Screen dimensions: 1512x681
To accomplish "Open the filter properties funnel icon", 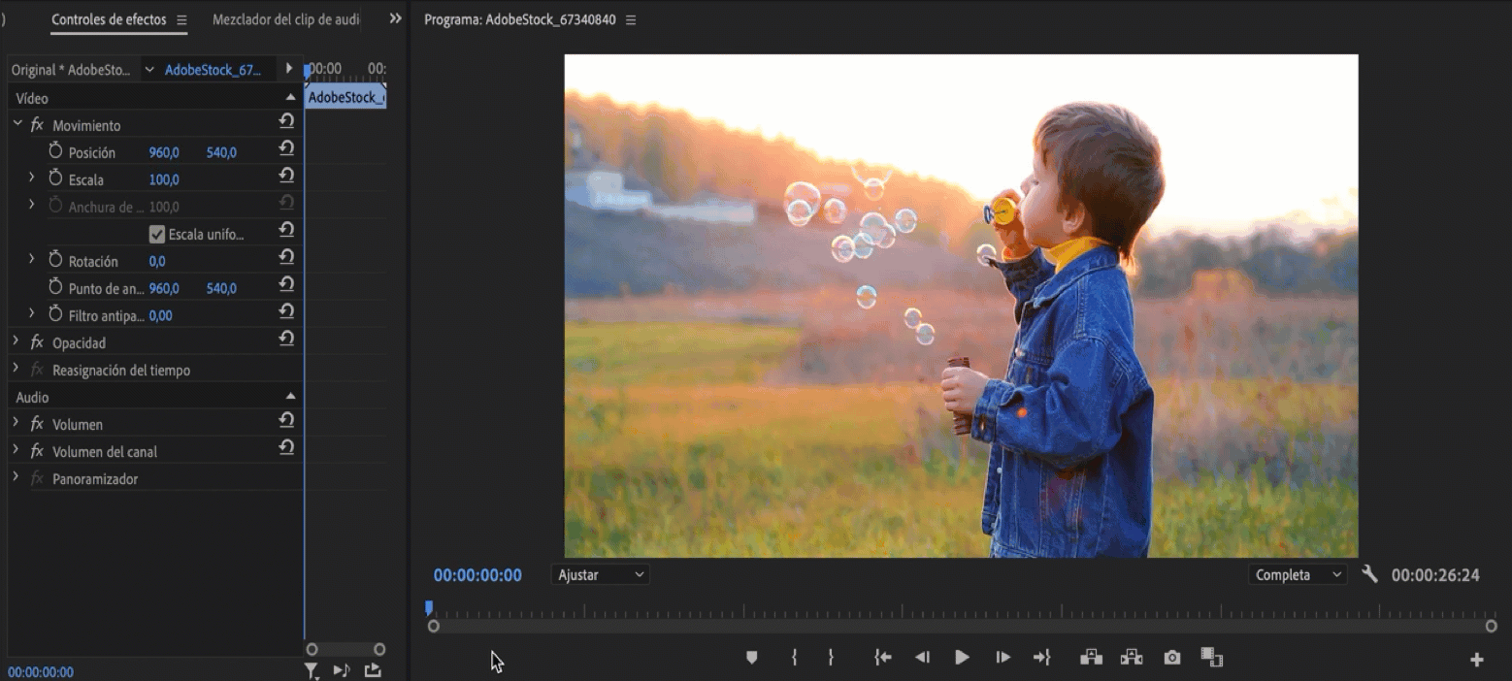I will click(x=311, y=670).
